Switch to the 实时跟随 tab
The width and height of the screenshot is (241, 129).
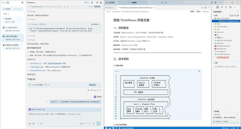point(110,2)
